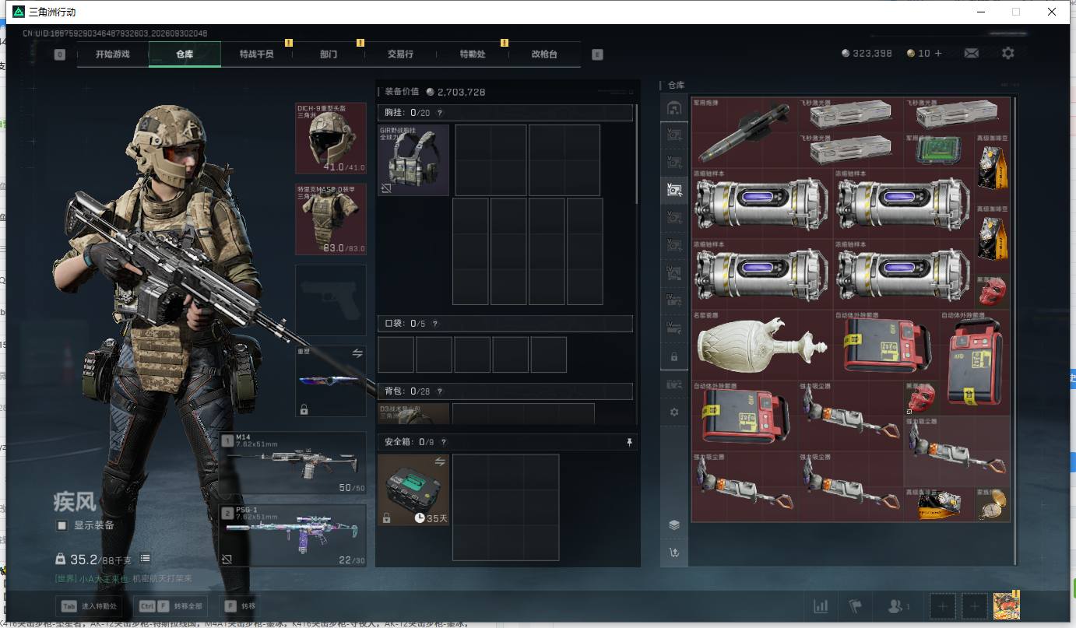This screenshot has width=1076, height=628.
Task: Open warehouse sidebar gear settings
Action: click(674, 412)
